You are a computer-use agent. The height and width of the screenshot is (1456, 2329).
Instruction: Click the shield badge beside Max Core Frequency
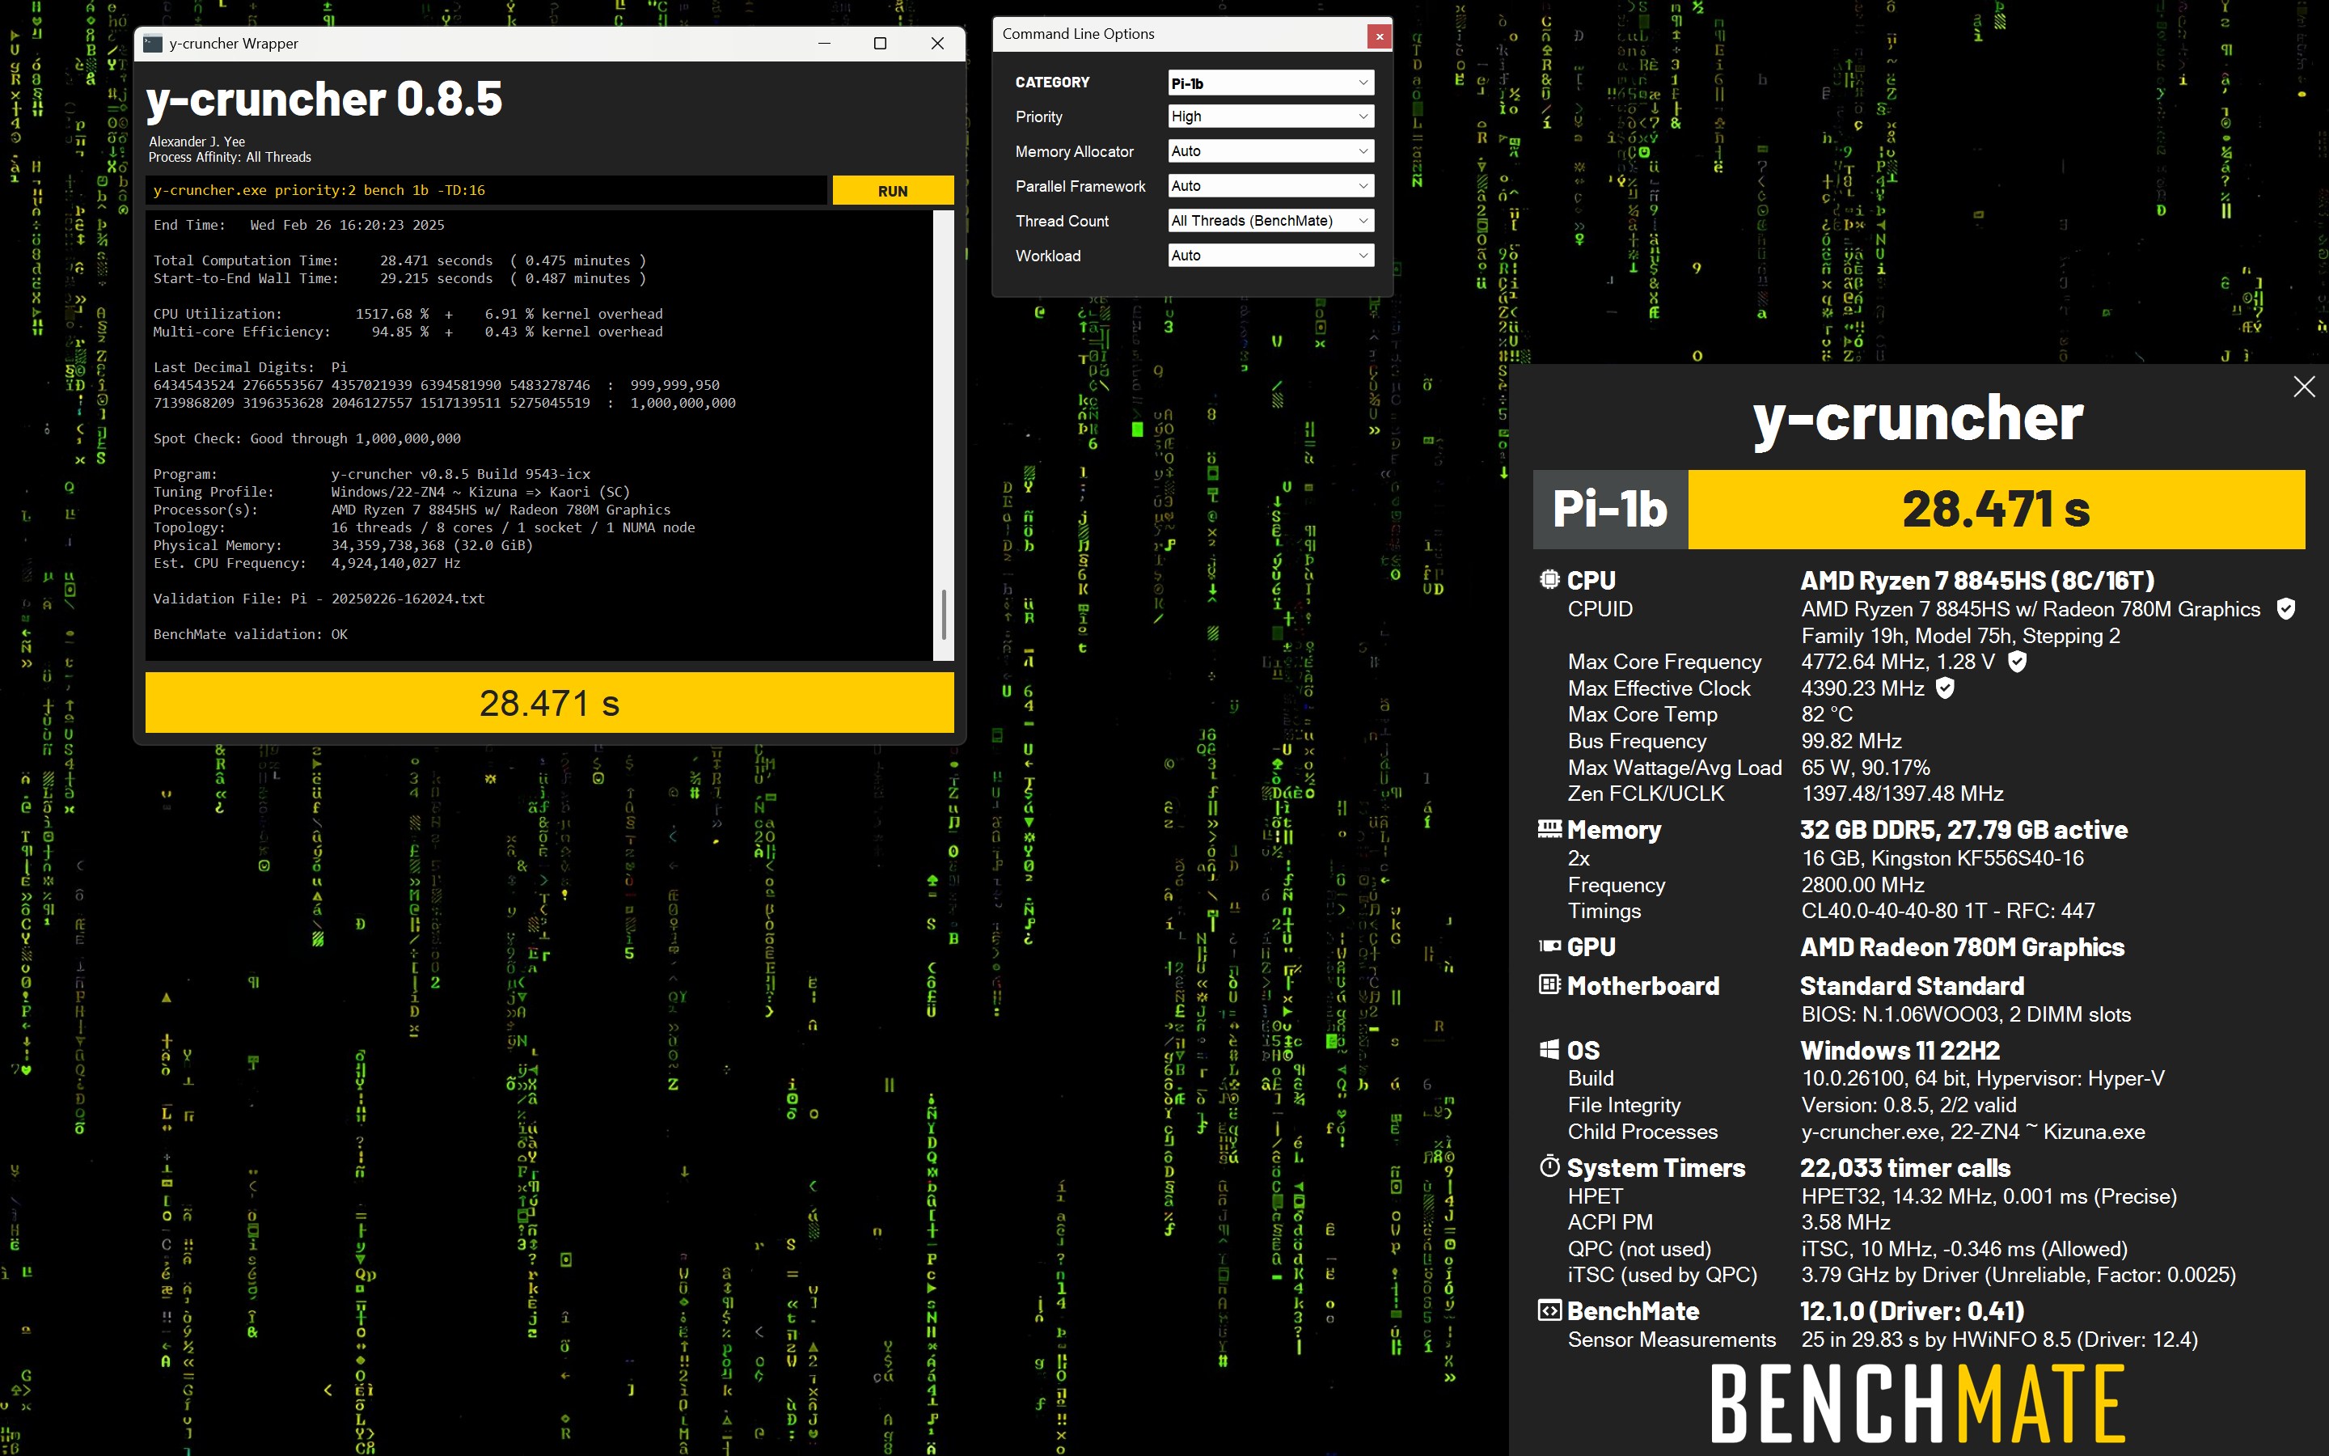2017,662
